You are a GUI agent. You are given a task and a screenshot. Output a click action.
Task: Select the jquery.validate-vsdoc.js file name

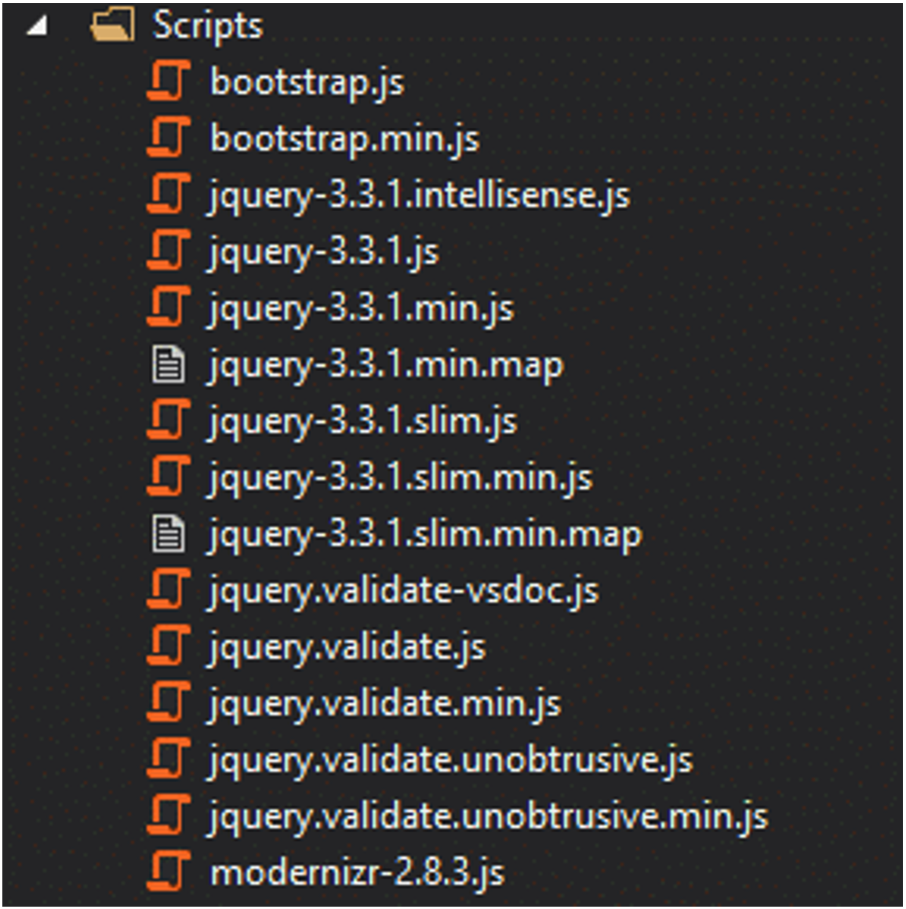[403, 592]
